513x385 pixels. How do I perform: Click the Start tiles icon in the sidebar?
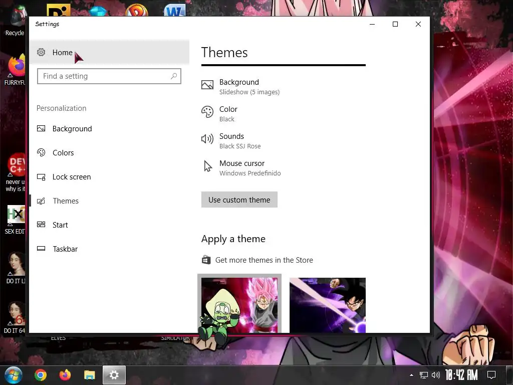(x=41, y=224)
